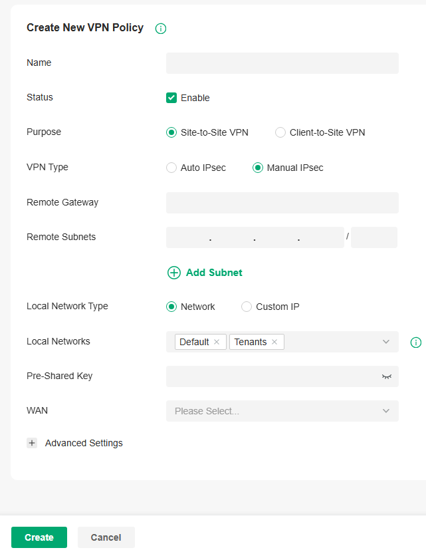Viewport: 426px width, 552px height.
Task: Enable the Status checkbox
Action: pyautogui.click(x=171, y=97)
